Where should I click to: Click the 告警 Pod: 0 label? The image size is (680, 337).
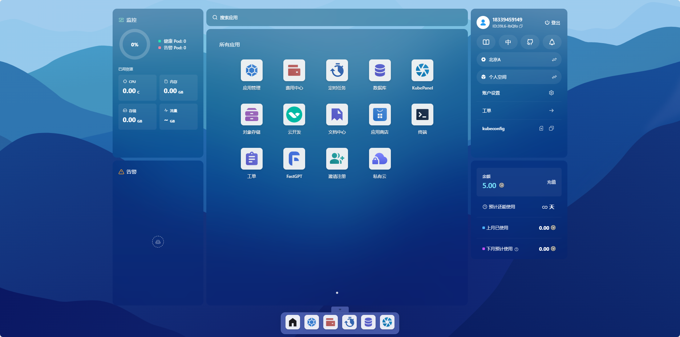pyautogui.click(x=175, y=47)
